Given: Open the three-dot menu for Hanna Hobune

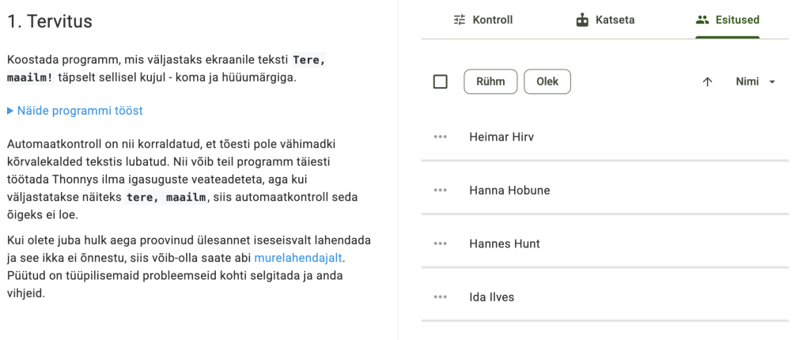Looking at the screenshot, I should [x=441, y=191].
